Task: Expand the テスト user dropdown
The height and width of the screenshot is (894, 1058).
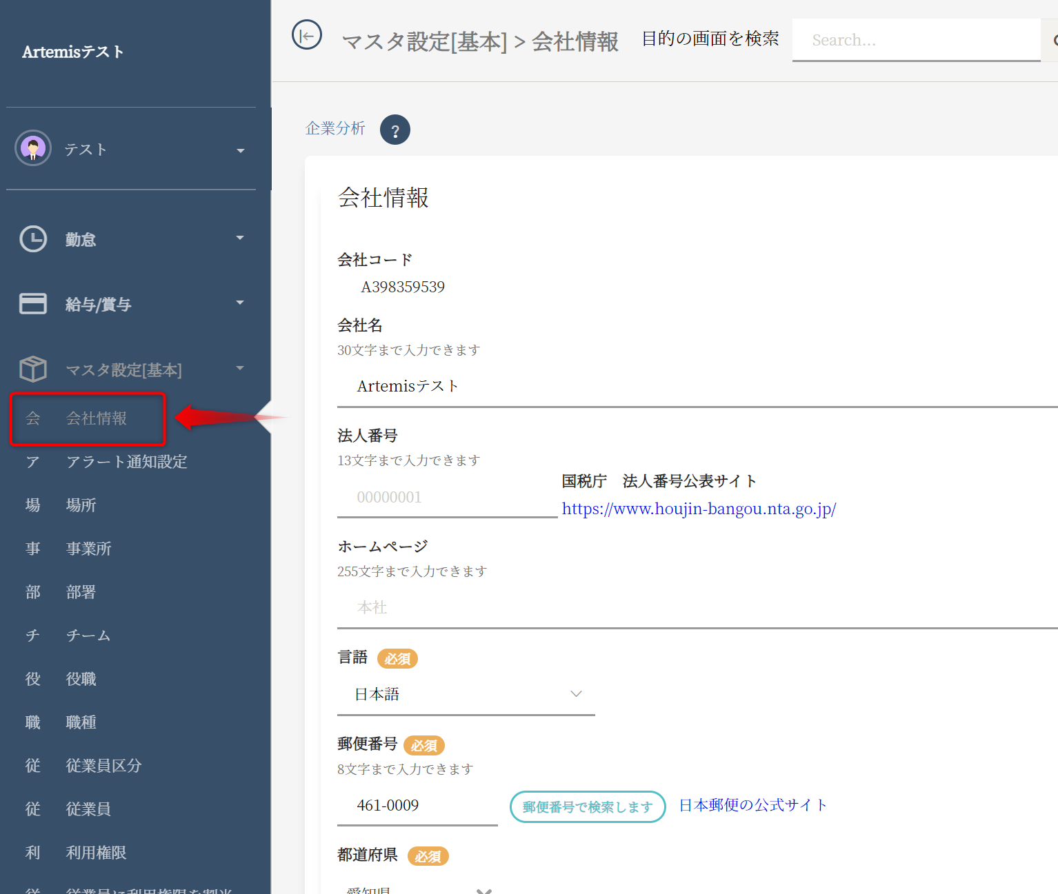Action: (240, 151)
